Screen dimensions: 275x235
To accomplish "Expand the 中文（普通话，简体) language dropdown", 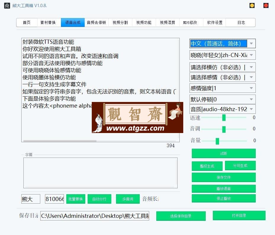I will pyautogui.click(x=223, y=43).
